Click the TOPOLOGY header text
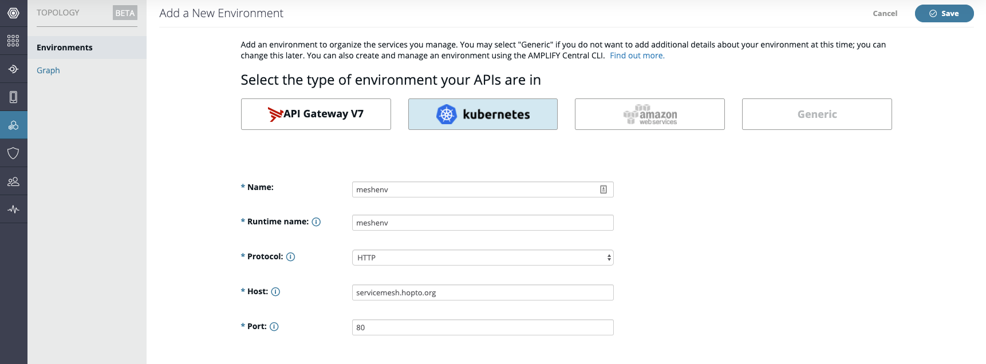Viewport: 986px width, 364px height. coord(58,13)
